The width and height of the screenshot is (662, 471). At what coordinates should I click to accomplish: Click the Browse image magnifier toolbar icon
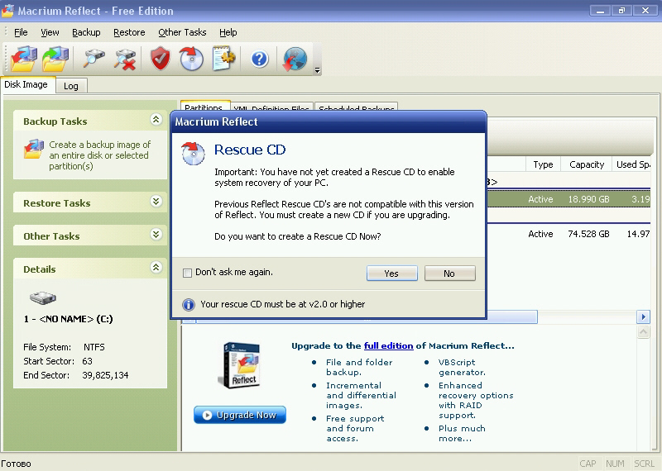(94, 59)
